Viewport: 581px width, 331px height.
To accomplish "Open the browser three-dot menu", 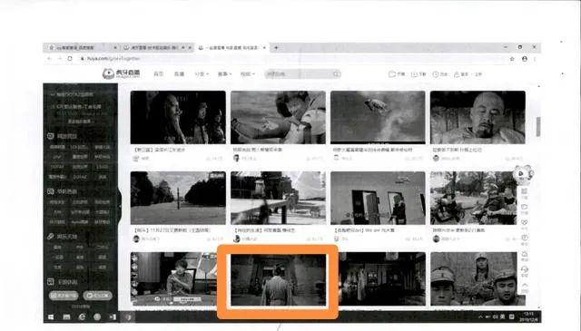I will (535, 59).
